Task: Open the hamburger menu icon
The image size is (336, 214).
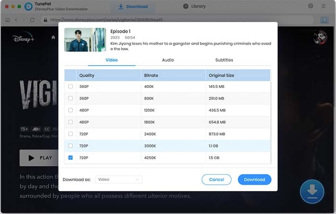Action: [x=323, y=6]
